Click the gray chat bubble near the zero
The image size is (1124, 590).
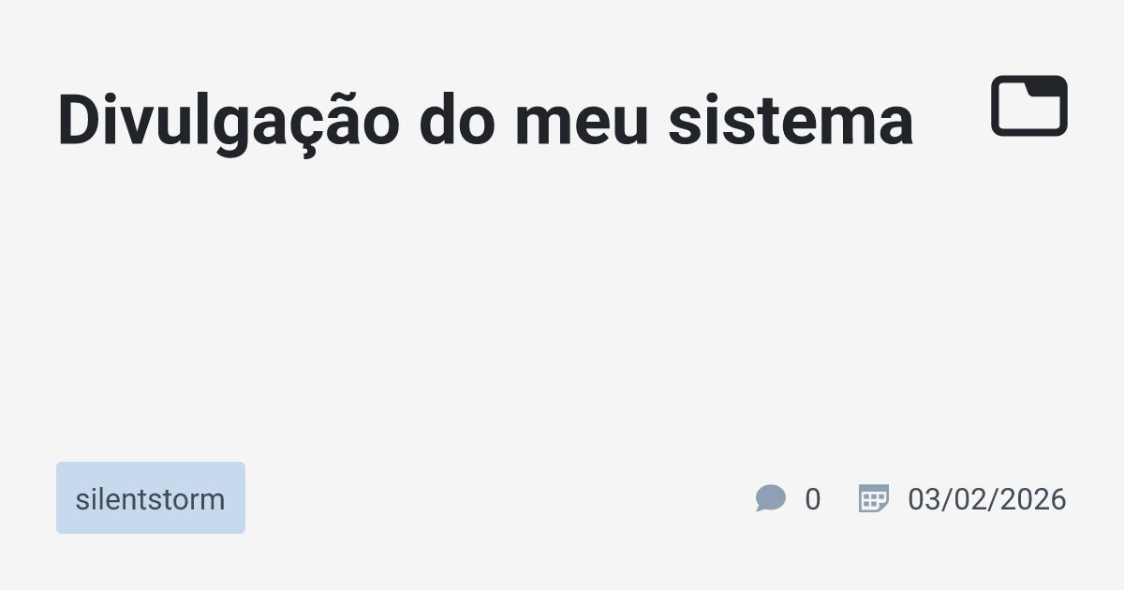(x=770, y=498)
